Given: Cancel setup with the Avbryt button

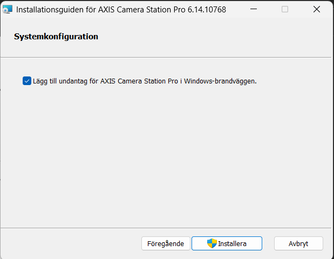Looking at the screenshot, I should point(298,243).
